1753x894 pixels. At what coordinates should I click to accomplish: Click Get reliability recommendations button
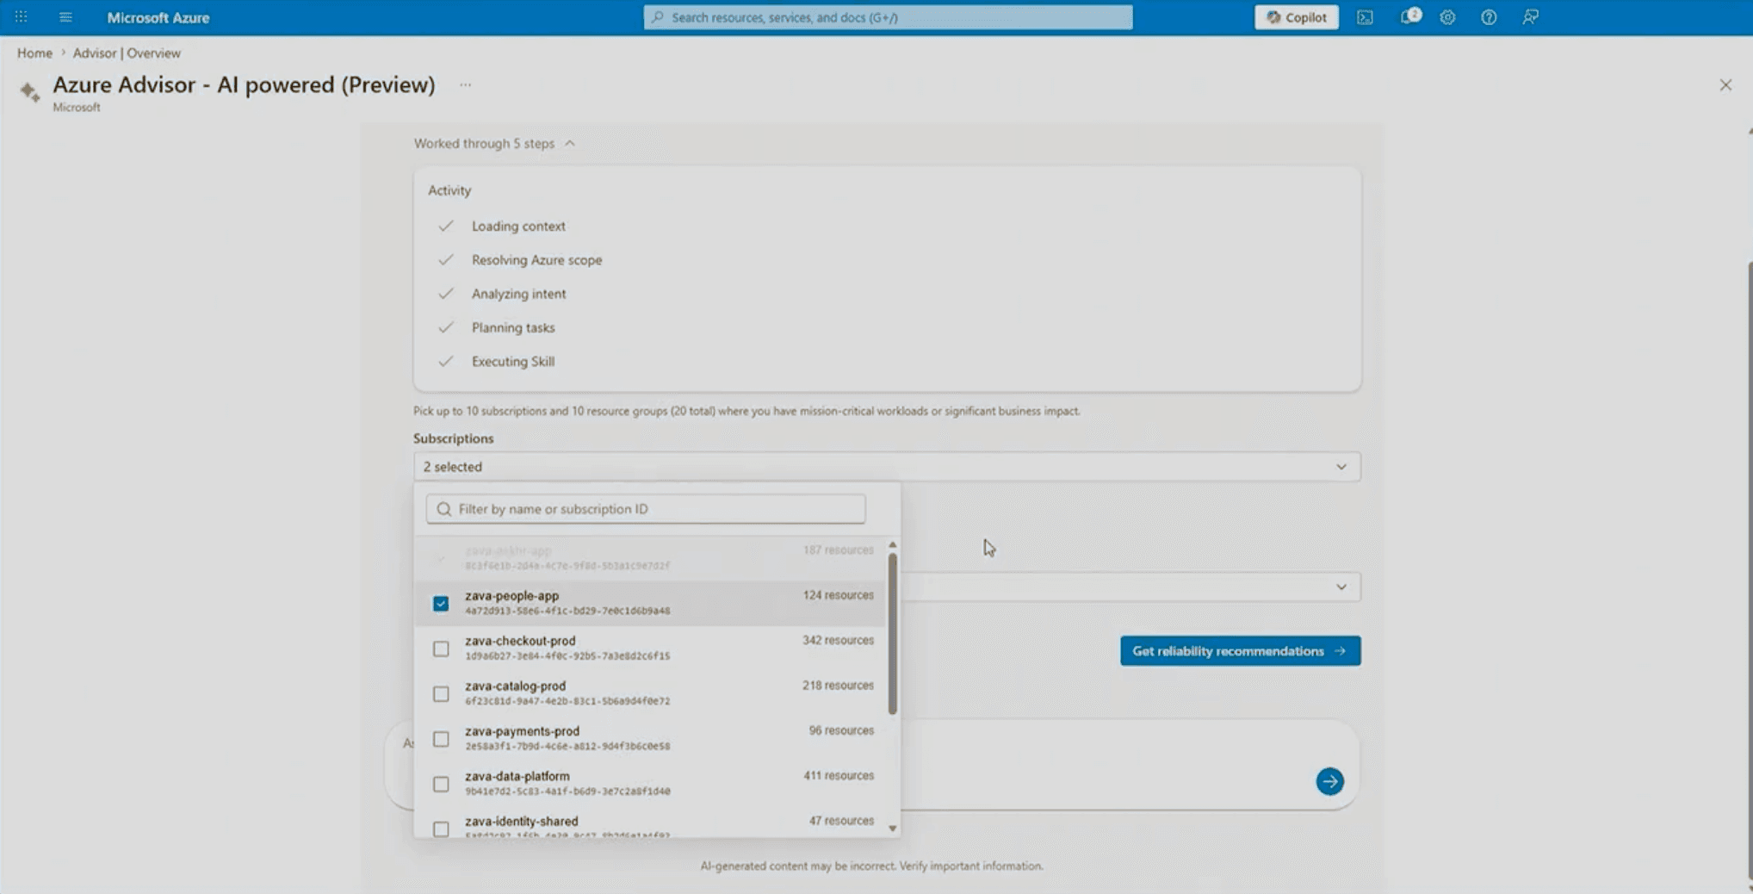pyautogui.click(x=1240, y=651)
